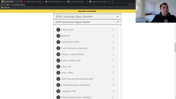
Task: Click the DOM: Document Object Model heading text
Action: click(73, 22)
